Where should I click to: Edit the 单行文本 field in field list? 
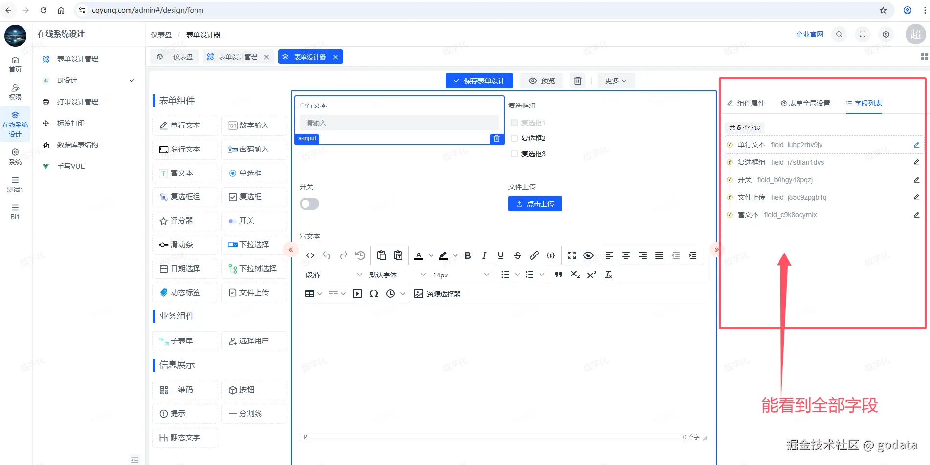[917, 145]
